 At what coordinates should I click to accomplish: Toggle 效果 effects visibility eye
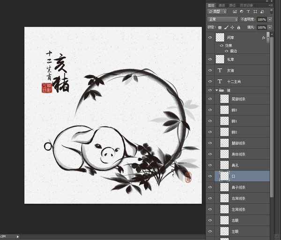[222, 46]
